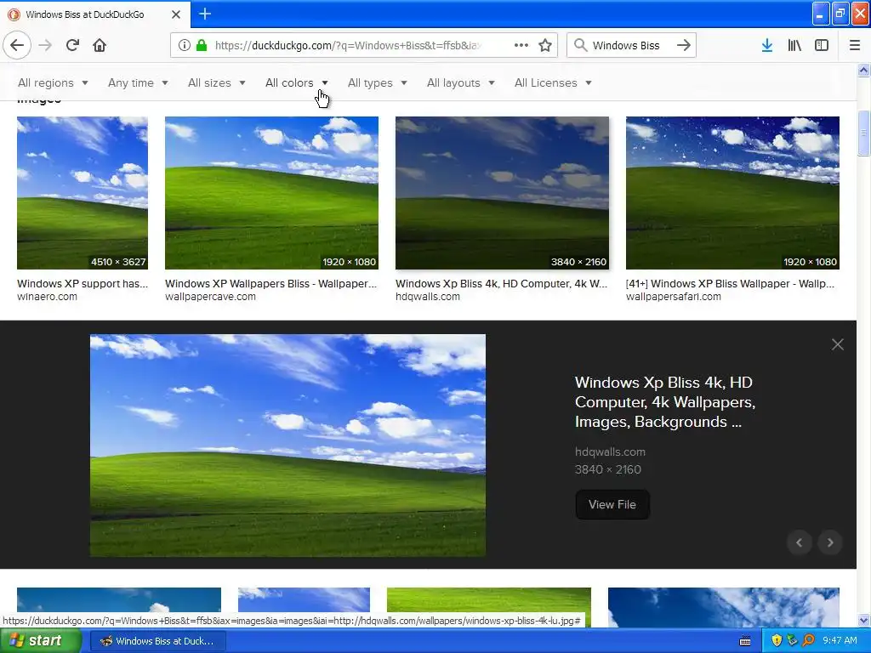Expand the All layouts filter

click(x=460, y=82)
